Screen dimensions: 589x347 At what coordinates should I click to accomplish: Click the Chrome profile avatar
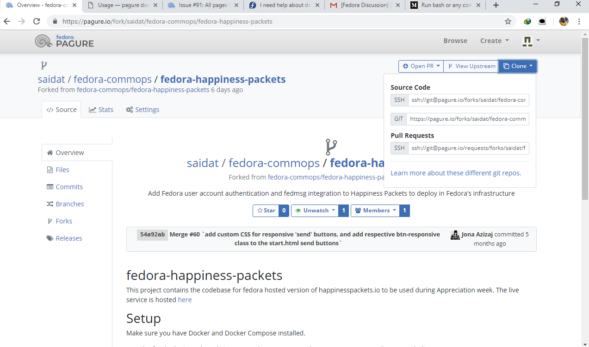(x=564, y=21)
